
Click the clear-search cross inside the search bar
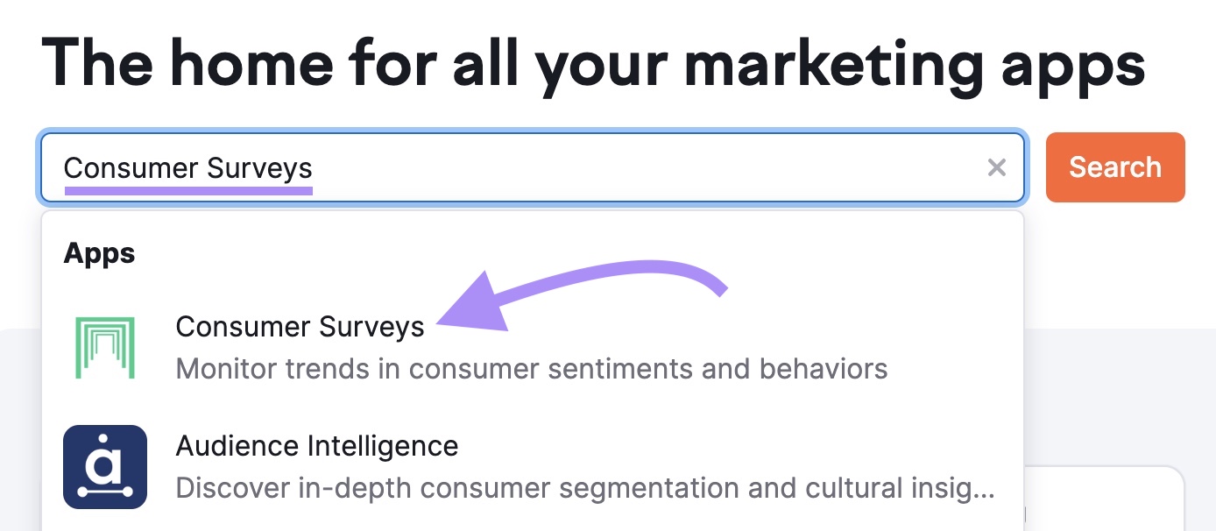coord(996,167)
